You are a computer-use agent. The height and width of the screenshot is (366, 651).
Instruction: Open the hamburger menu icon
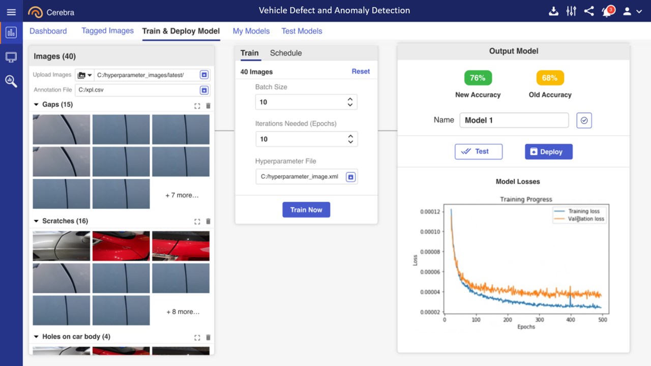[x=11, y=12]
